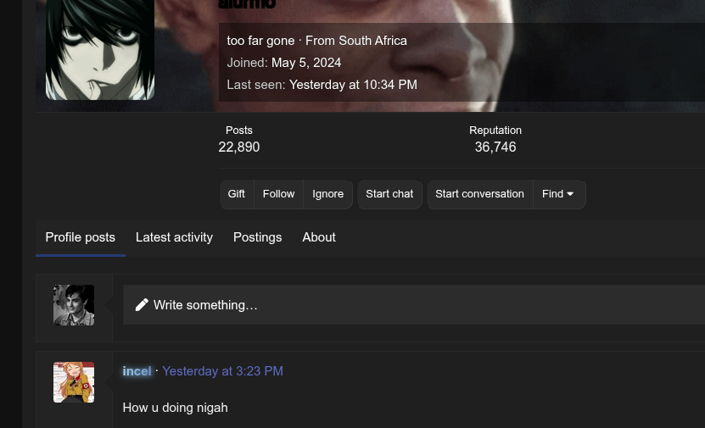The height and width of the screenshot is (428, 705).
Task: Open the Postings tab
Action: pos(257,237)
